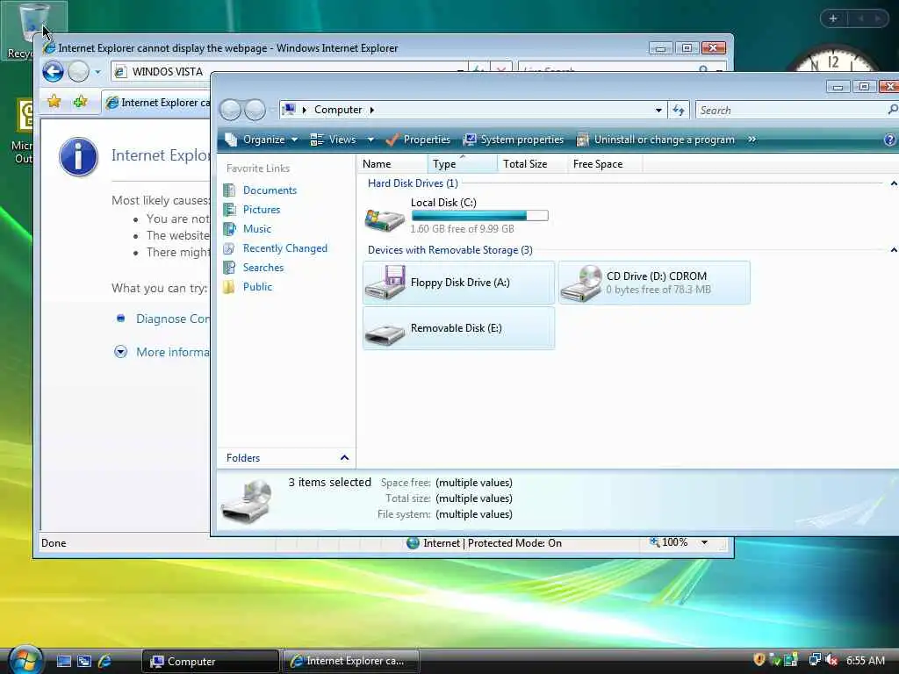Click the network tray icon

coord(814,660)
